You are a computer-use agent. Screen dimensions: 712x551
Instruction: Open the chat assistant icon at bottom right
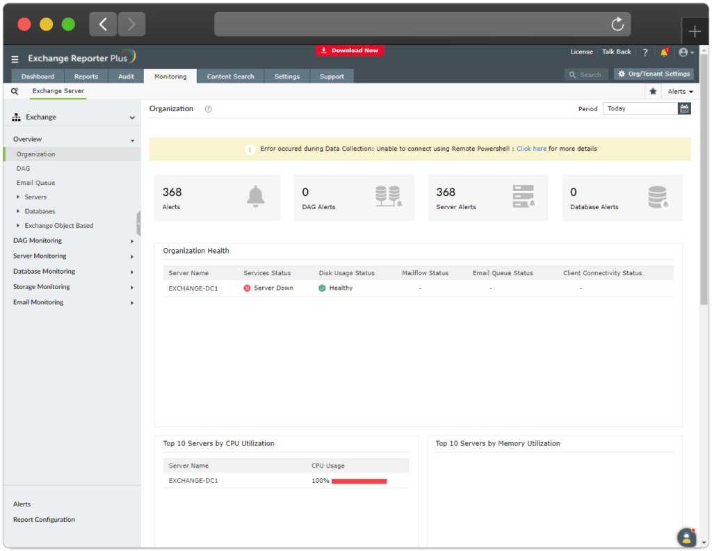pyautogui.click(x=687, y=537)
